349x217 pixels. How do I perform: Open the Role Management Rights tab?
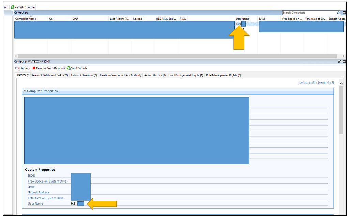[x=223, y=75]
